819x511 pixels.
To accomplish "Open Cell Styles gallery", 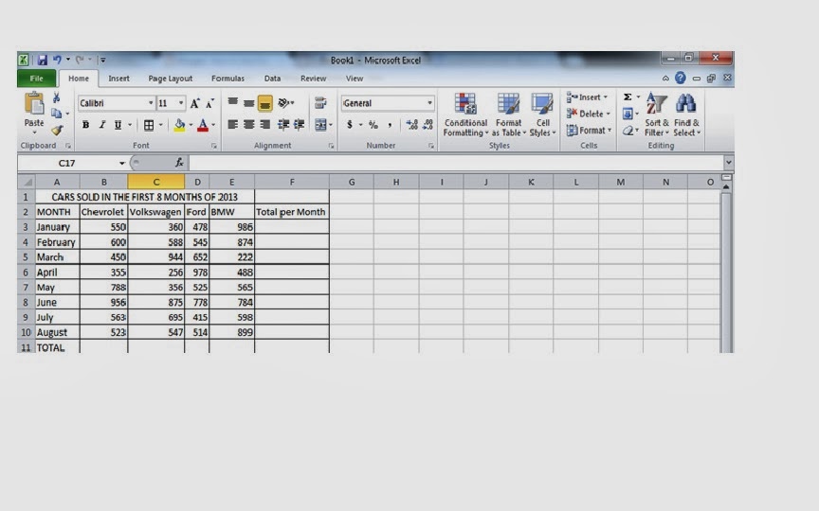I will pos(542,115).
